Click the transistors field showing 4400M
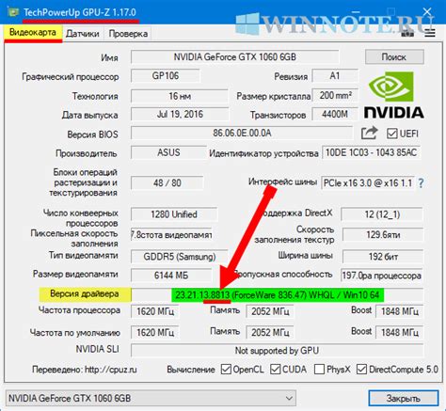 (x=335, y=114)
